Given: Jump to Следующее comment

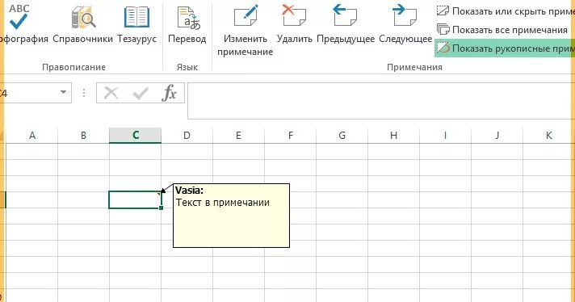Looking at the screenshot, I should [405, 24].
